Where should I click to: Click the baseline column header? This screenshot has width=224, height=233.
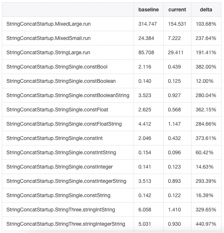[149, 10]
